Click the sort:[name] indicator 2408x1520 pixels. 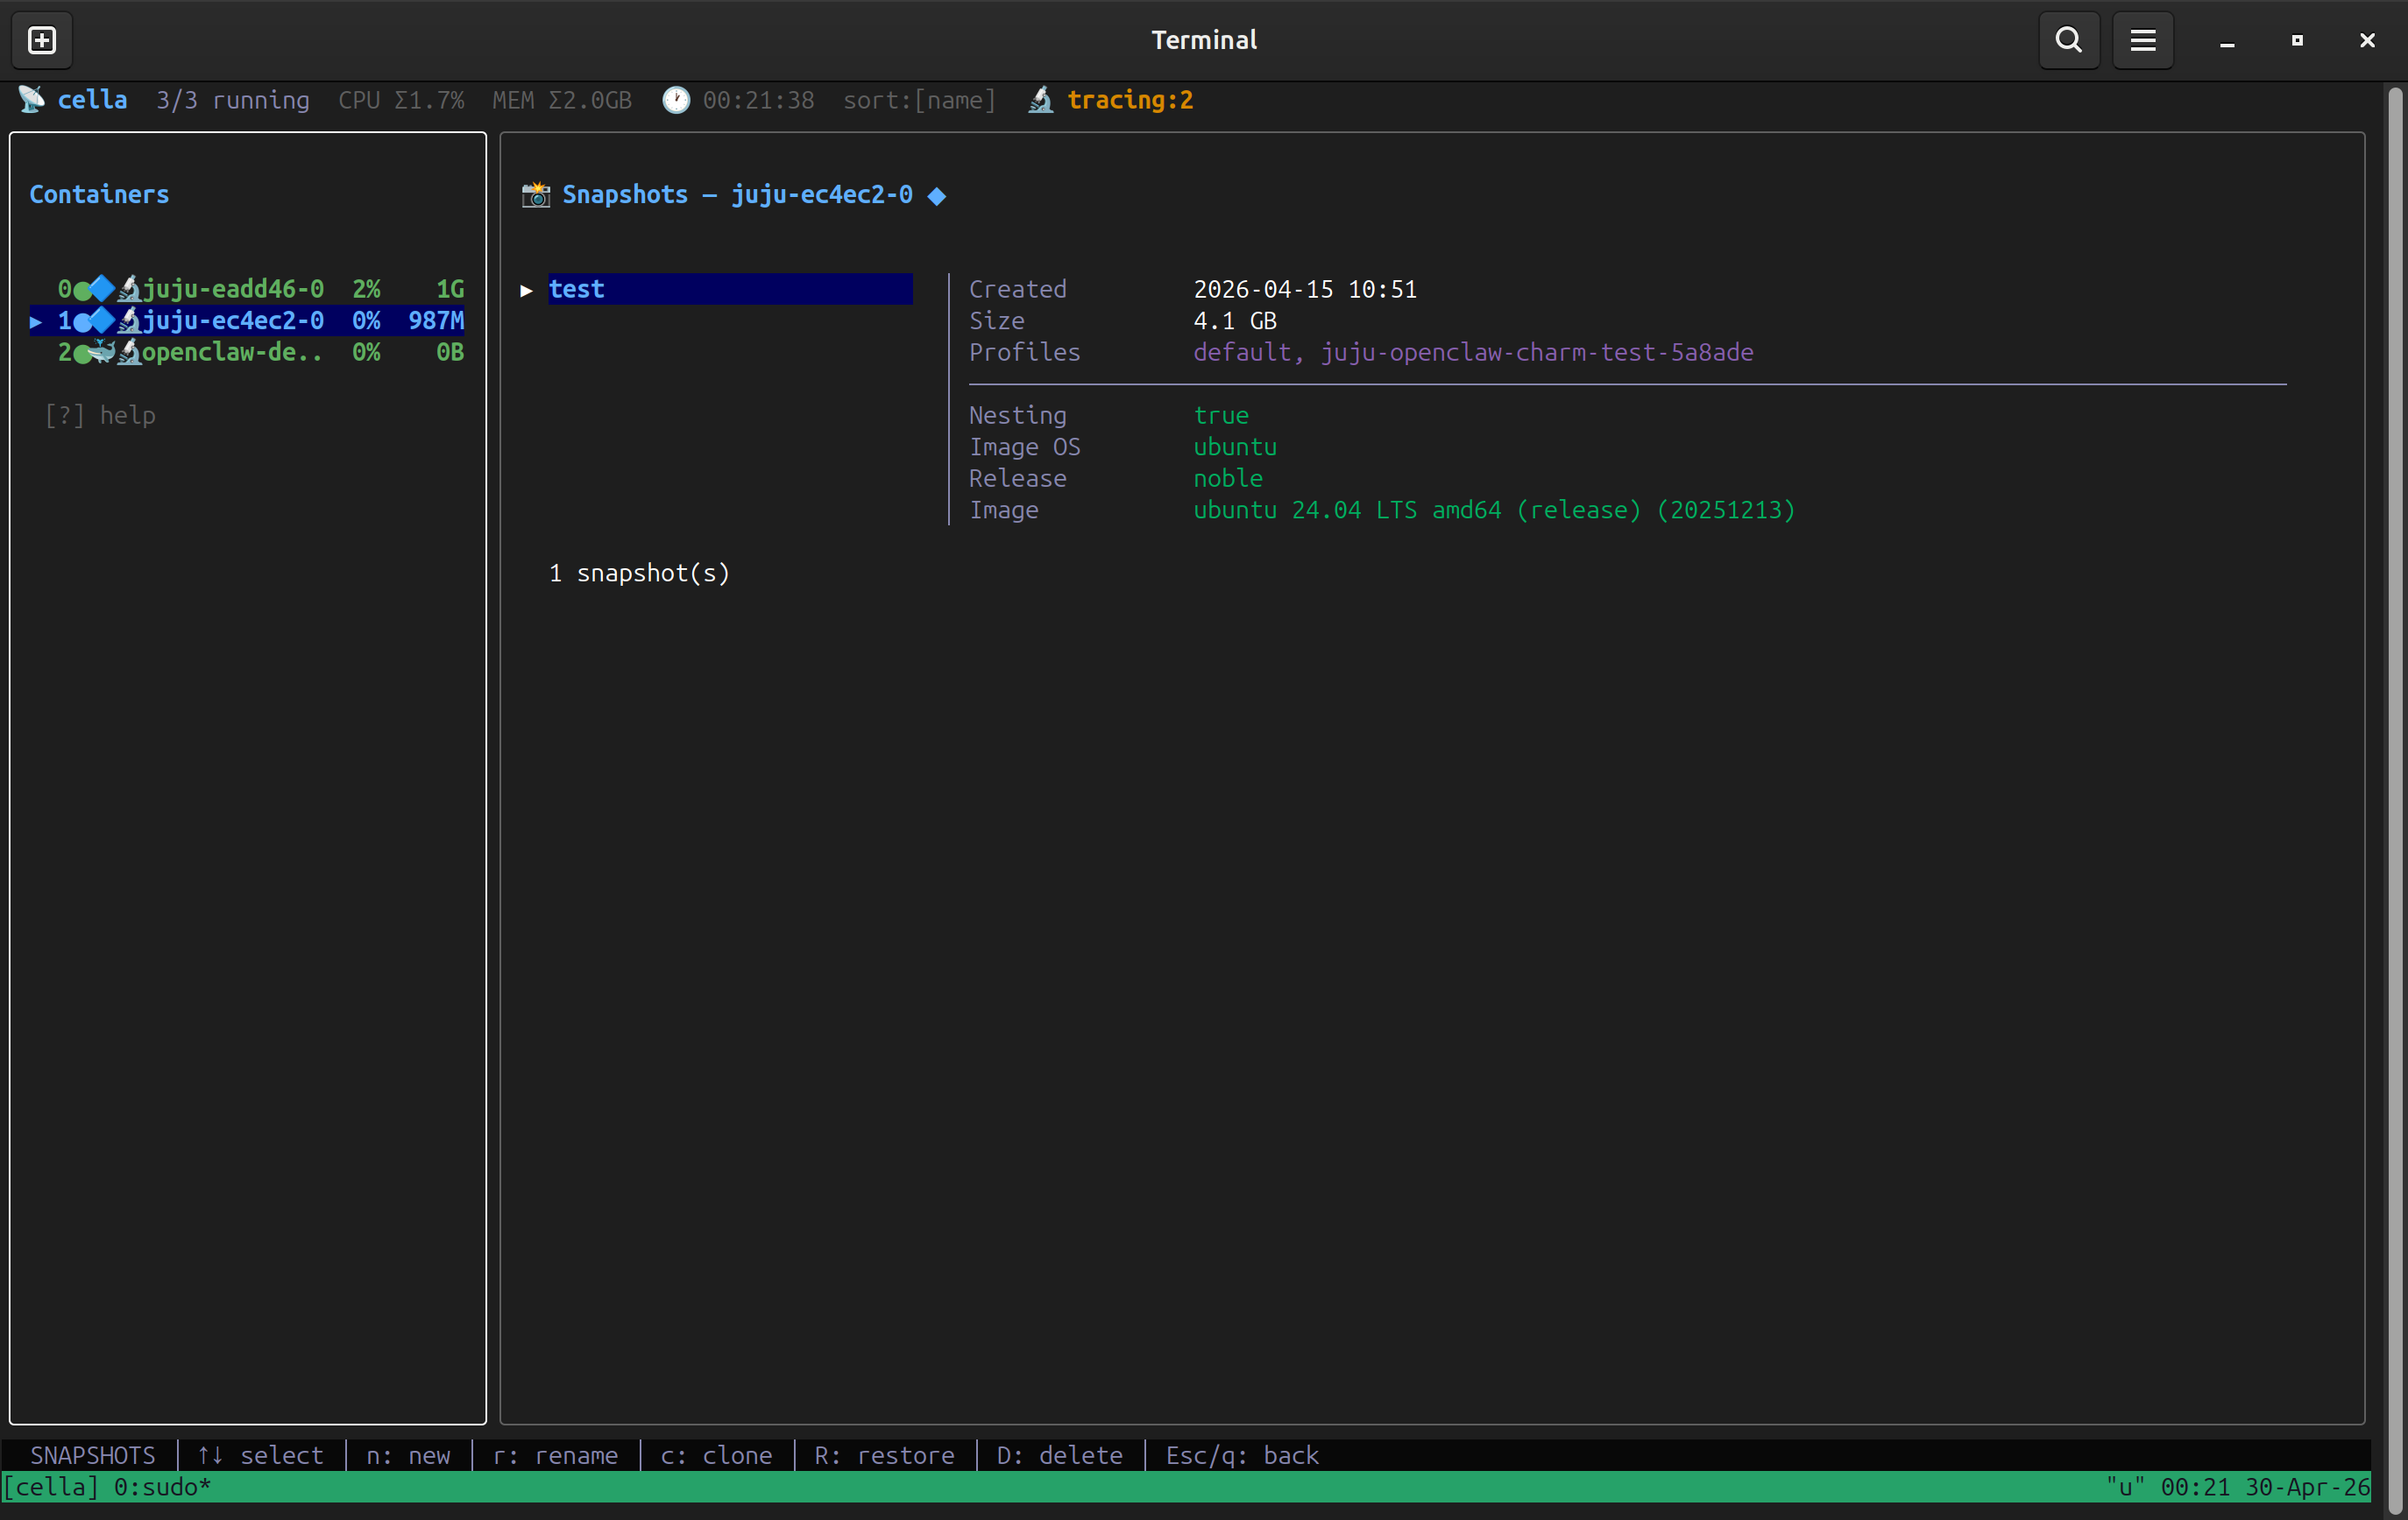point(919,100)
